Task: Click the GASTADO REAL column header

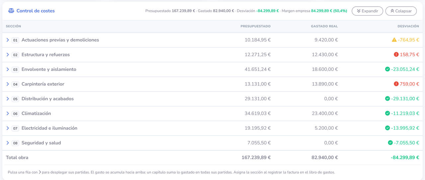Action: [x=324, y=26]
